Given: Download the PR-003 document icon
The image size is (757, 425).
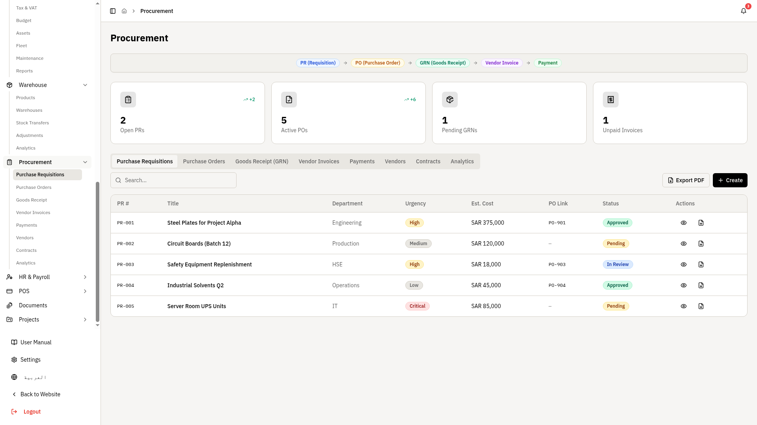Looking at the screenshot, I should point(701,264).
